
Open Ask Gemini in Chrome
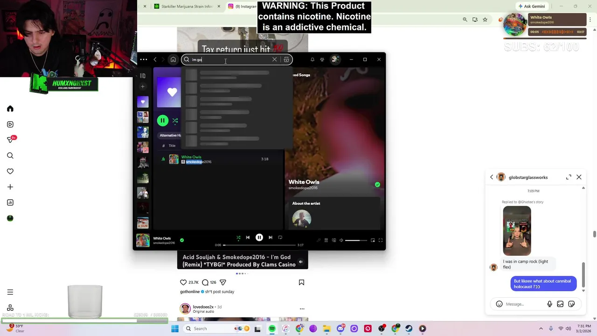tap(531, 7)
